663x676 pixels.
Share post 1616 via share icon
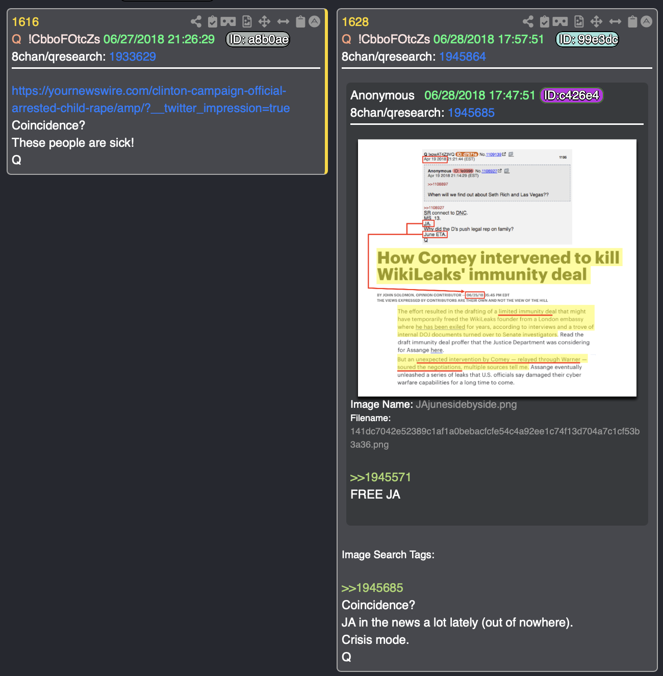coord(196,21)
